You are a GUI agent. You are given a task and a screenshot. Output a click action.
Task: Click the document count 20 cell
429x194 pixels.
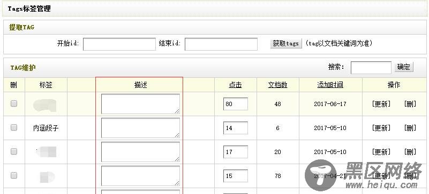pos(278,152)
